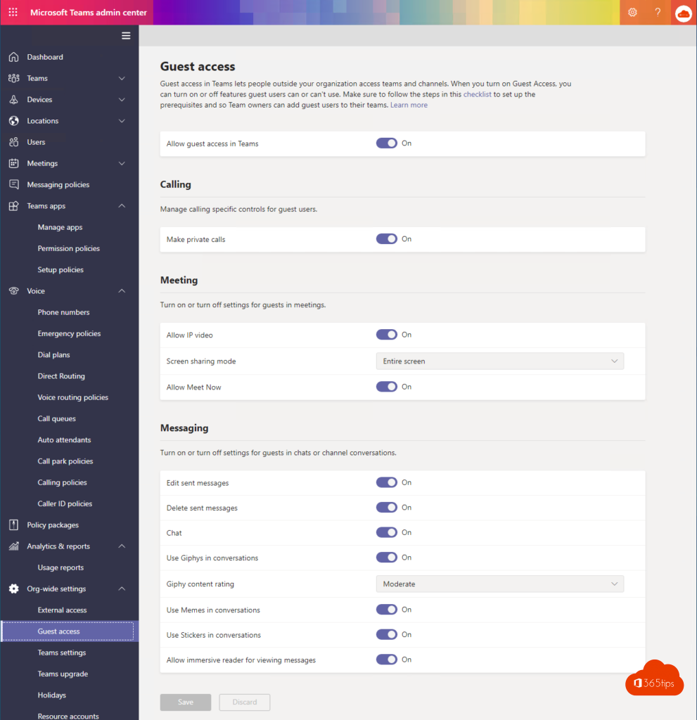Image resolution: width=697 pixels, height=720 pixels.
Task: Click the Teams apps icon
Action: tap(14, 206)
